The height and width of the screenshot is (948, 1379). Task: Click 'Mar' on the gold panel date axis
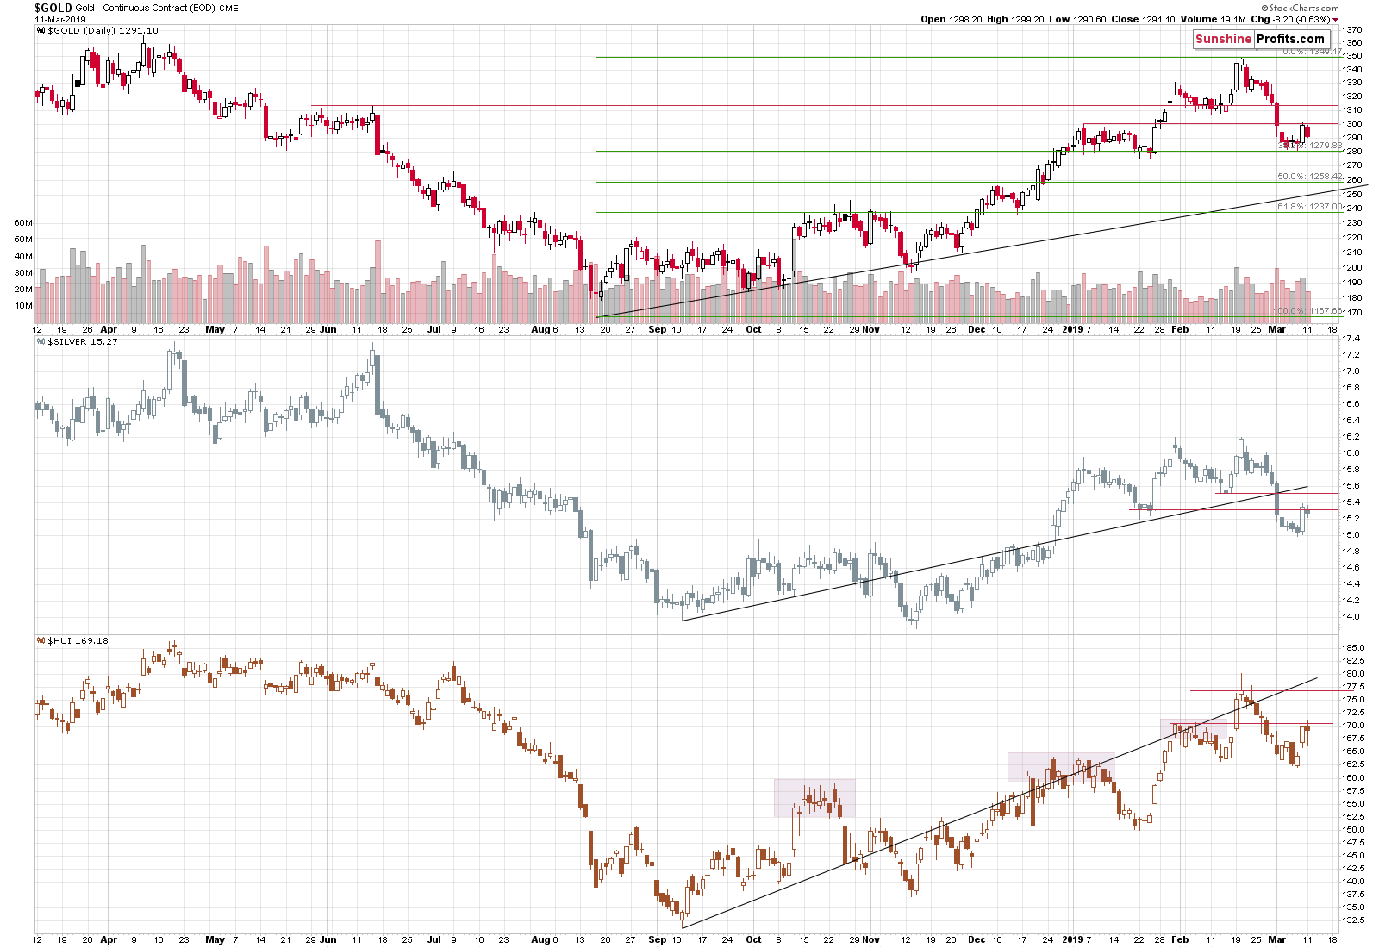(x=1276, y=329)
